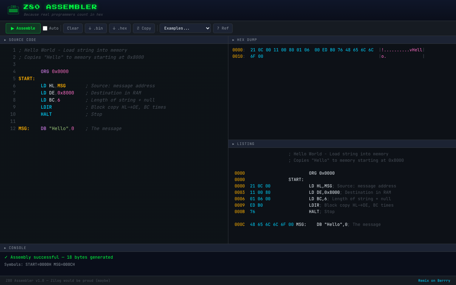Open the Examples dropdown
456x285 pixels.
click(x=185, y=28)
